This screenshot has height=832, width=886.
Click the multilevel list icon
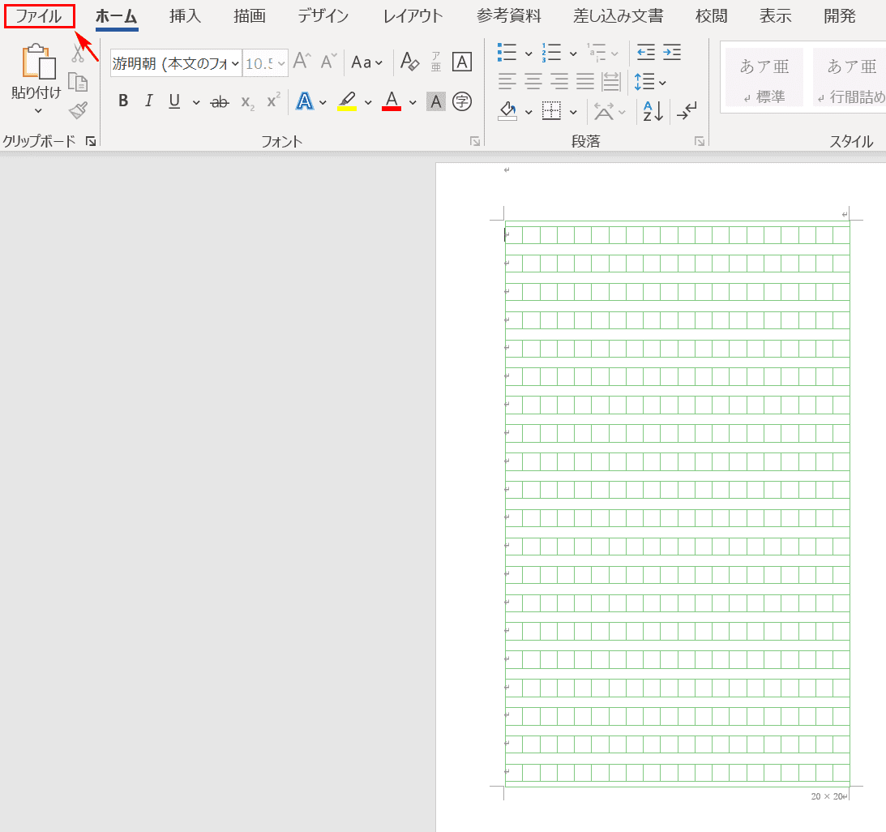pyautogui.click(x=596, y=53)
